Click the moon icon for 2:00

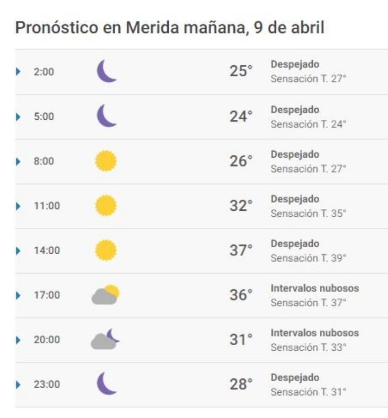coord(106,71)
